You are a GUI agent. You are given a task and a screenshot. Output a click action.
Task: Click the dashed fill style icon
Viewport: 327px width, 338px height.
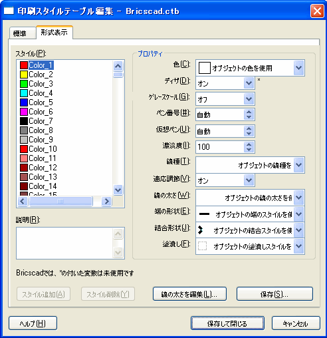(202, 246)
